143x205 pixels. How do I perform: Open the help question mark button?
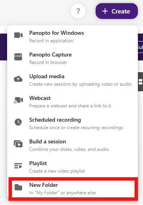78,11
